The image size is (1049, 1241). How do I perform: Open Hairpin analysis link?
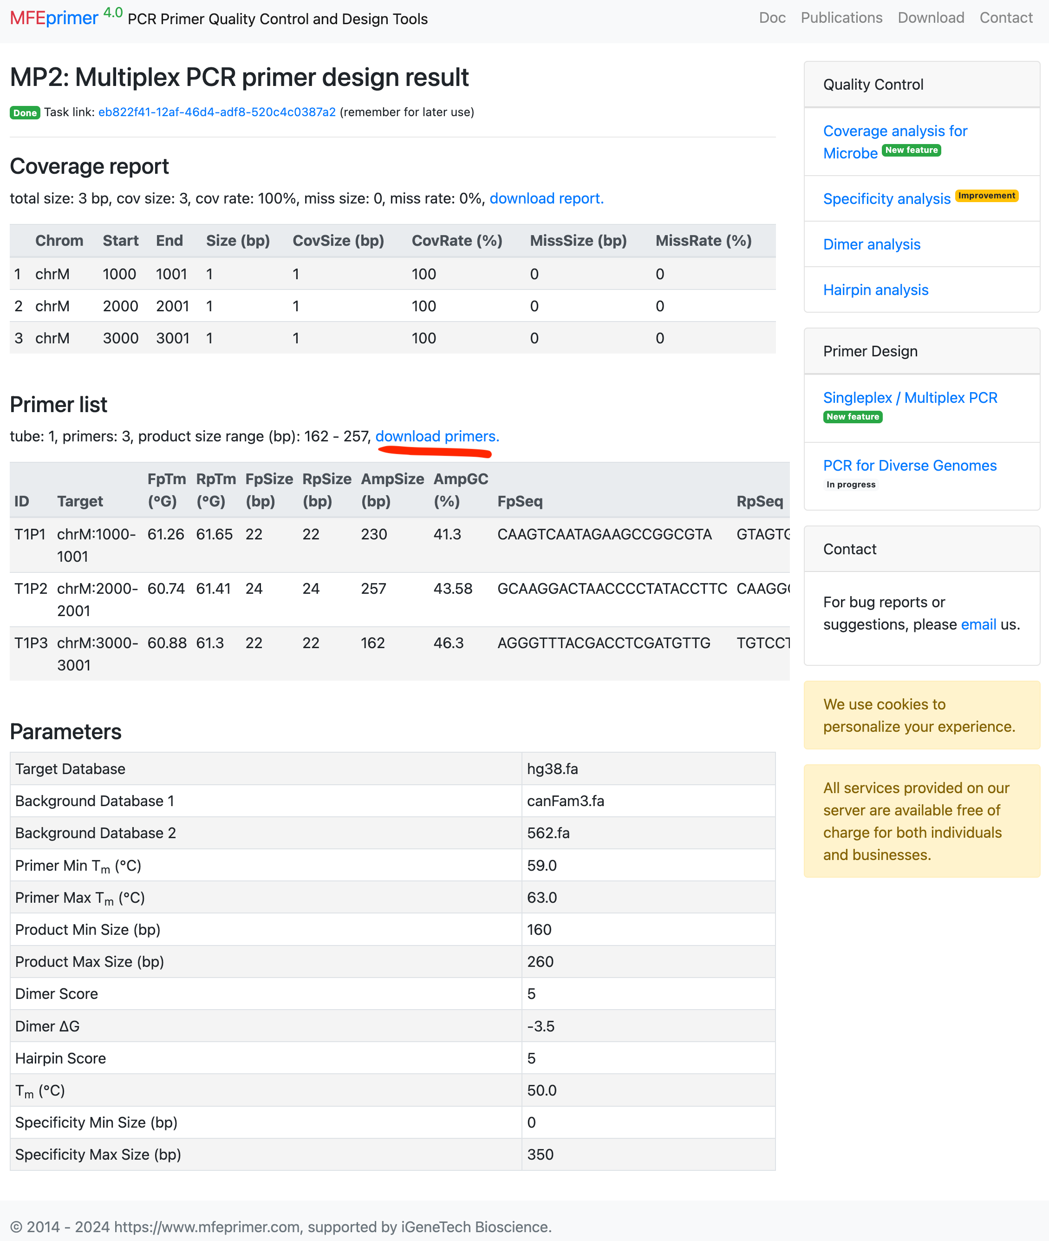(875, 290)
